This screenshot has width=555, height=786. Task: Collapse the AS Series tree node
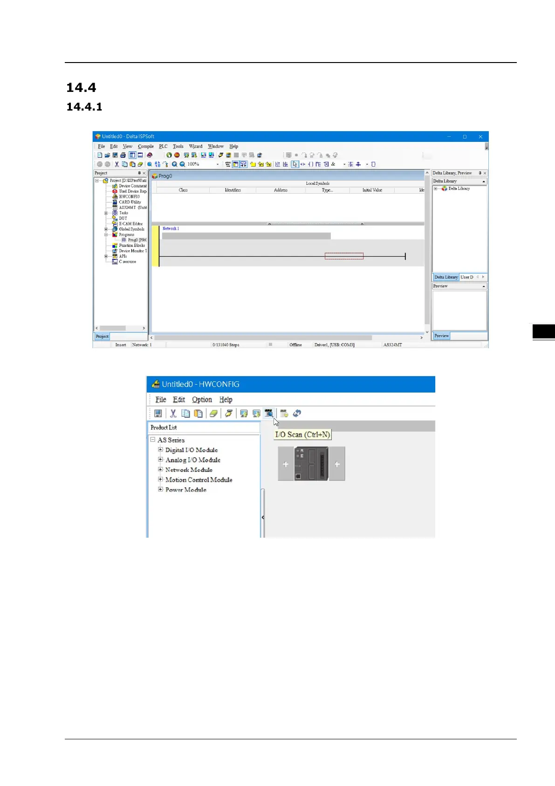(x=152, y=440)
